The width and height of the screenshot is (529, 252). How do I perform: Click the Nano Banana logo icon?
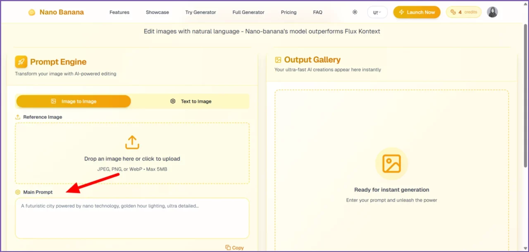(32, 12)
